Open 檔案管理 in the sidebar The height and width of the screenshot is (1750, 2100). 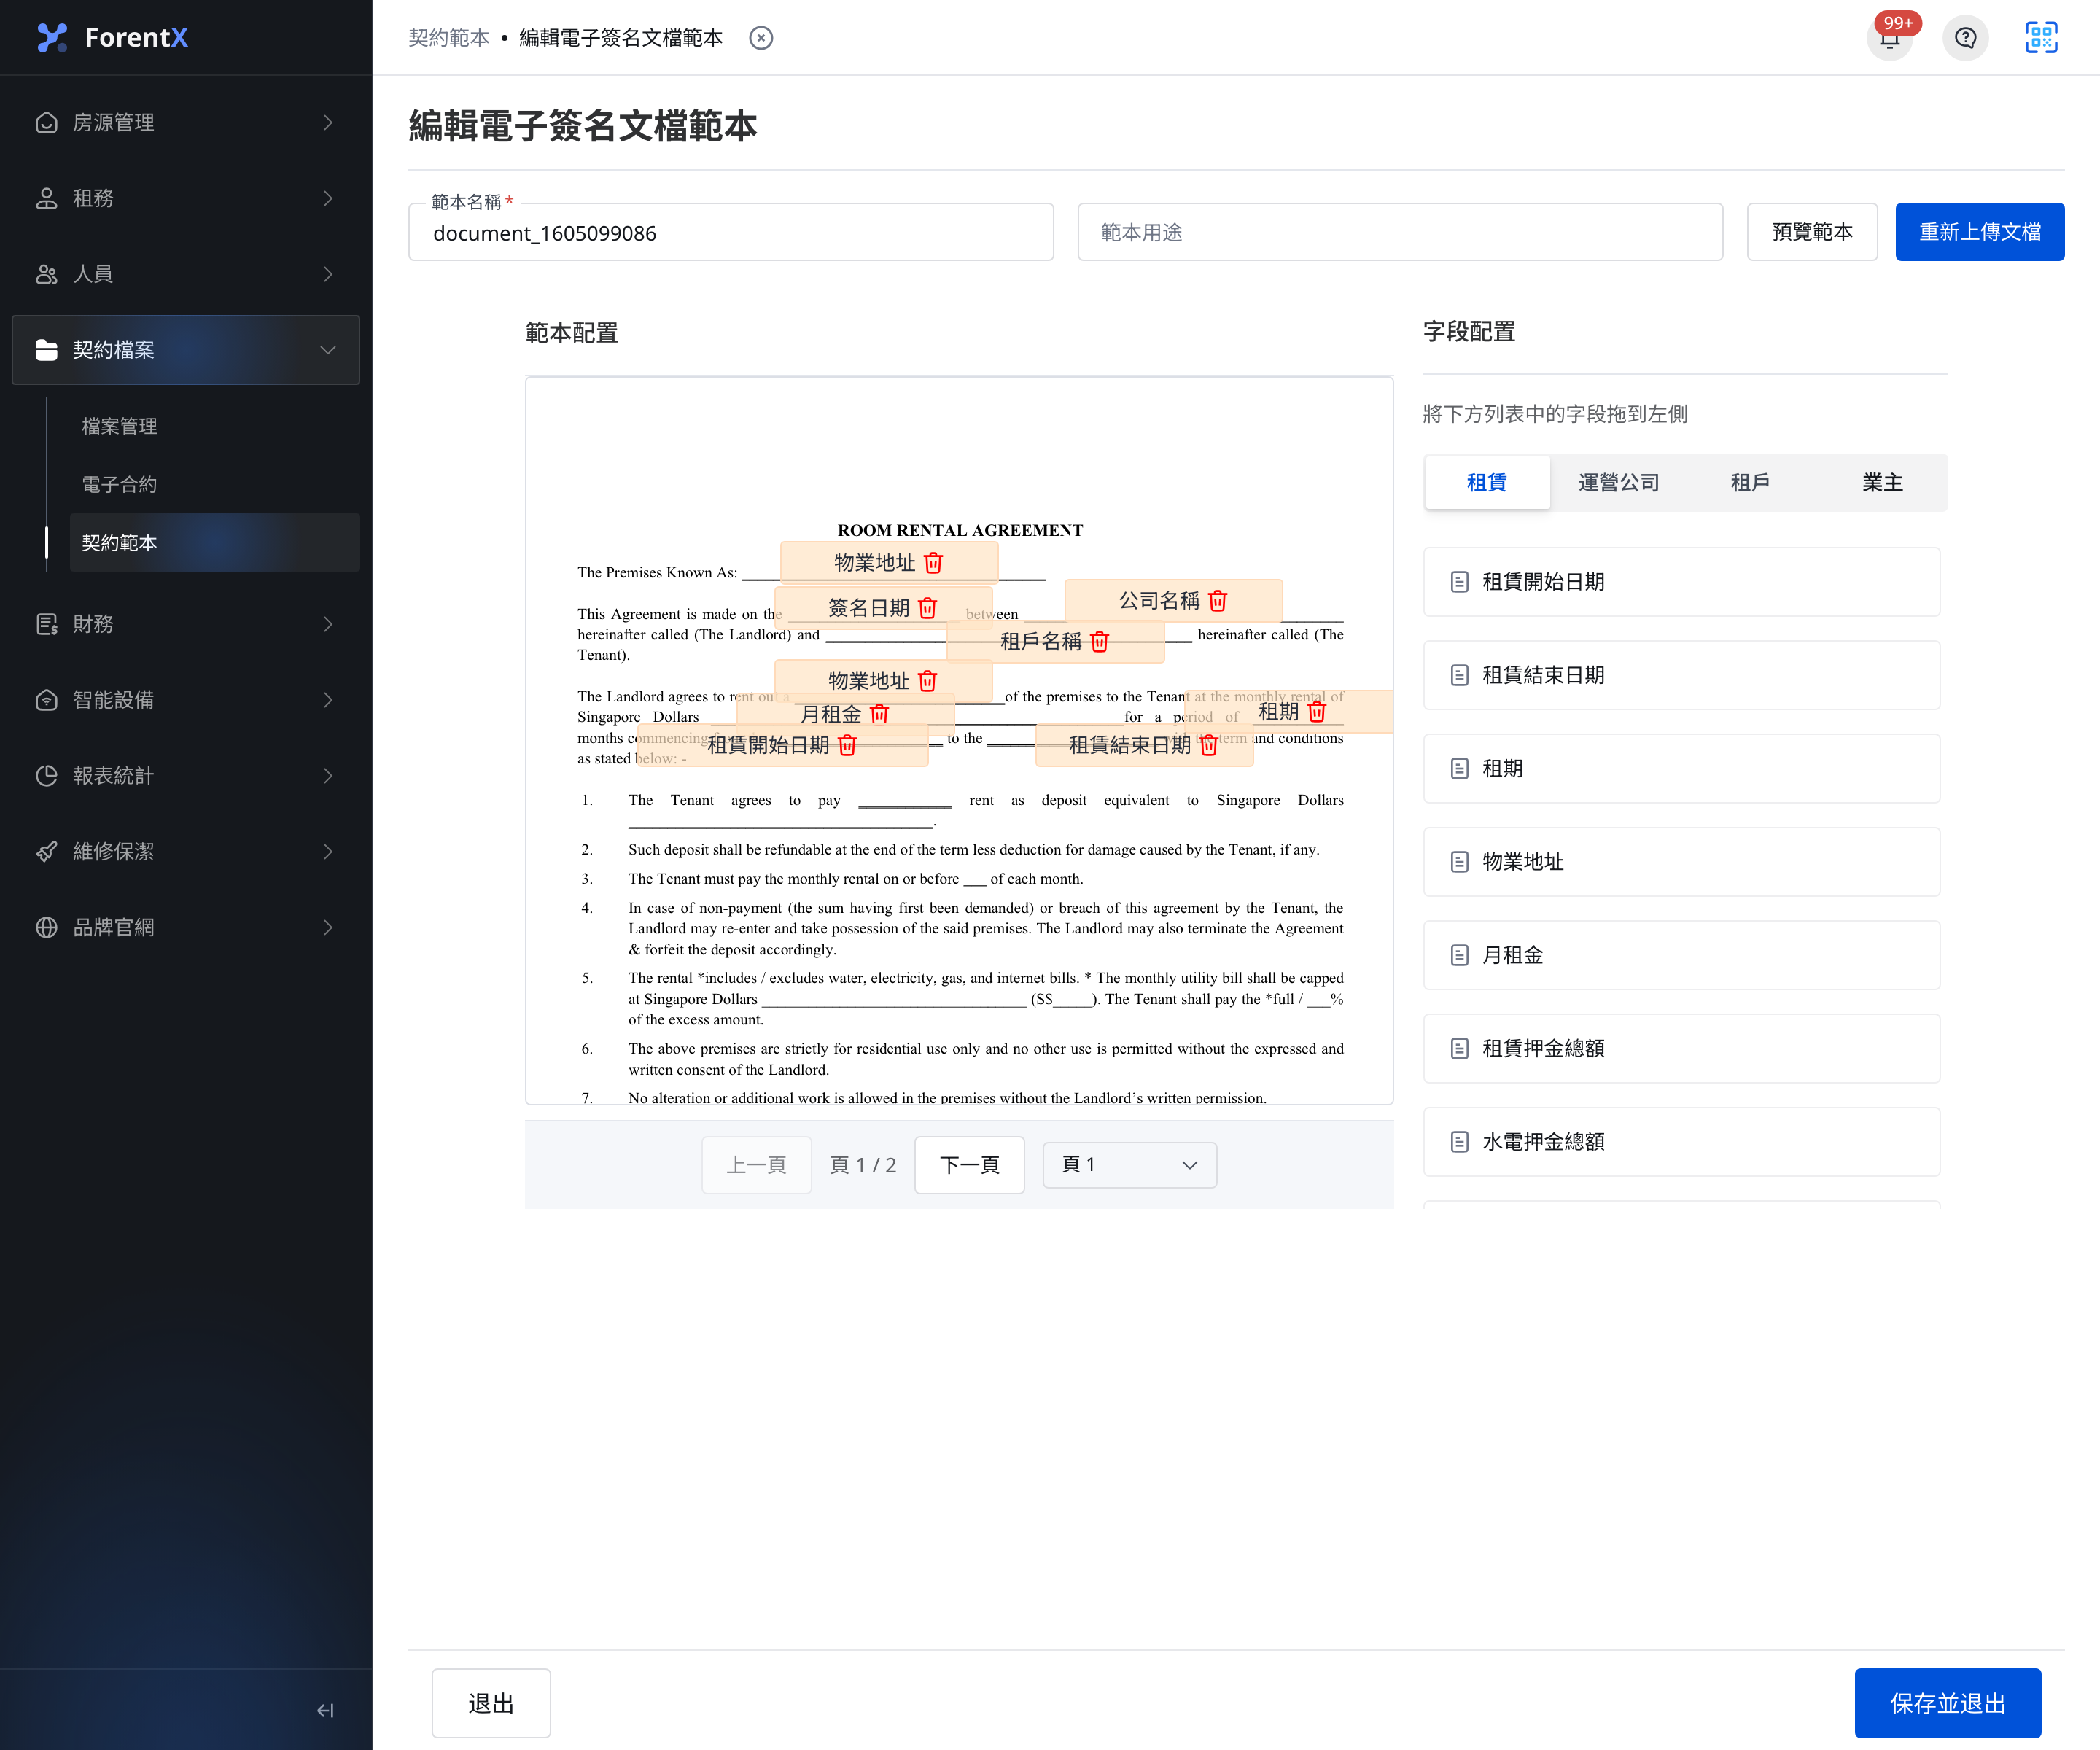pyautogui.click(x=214, y=426)
